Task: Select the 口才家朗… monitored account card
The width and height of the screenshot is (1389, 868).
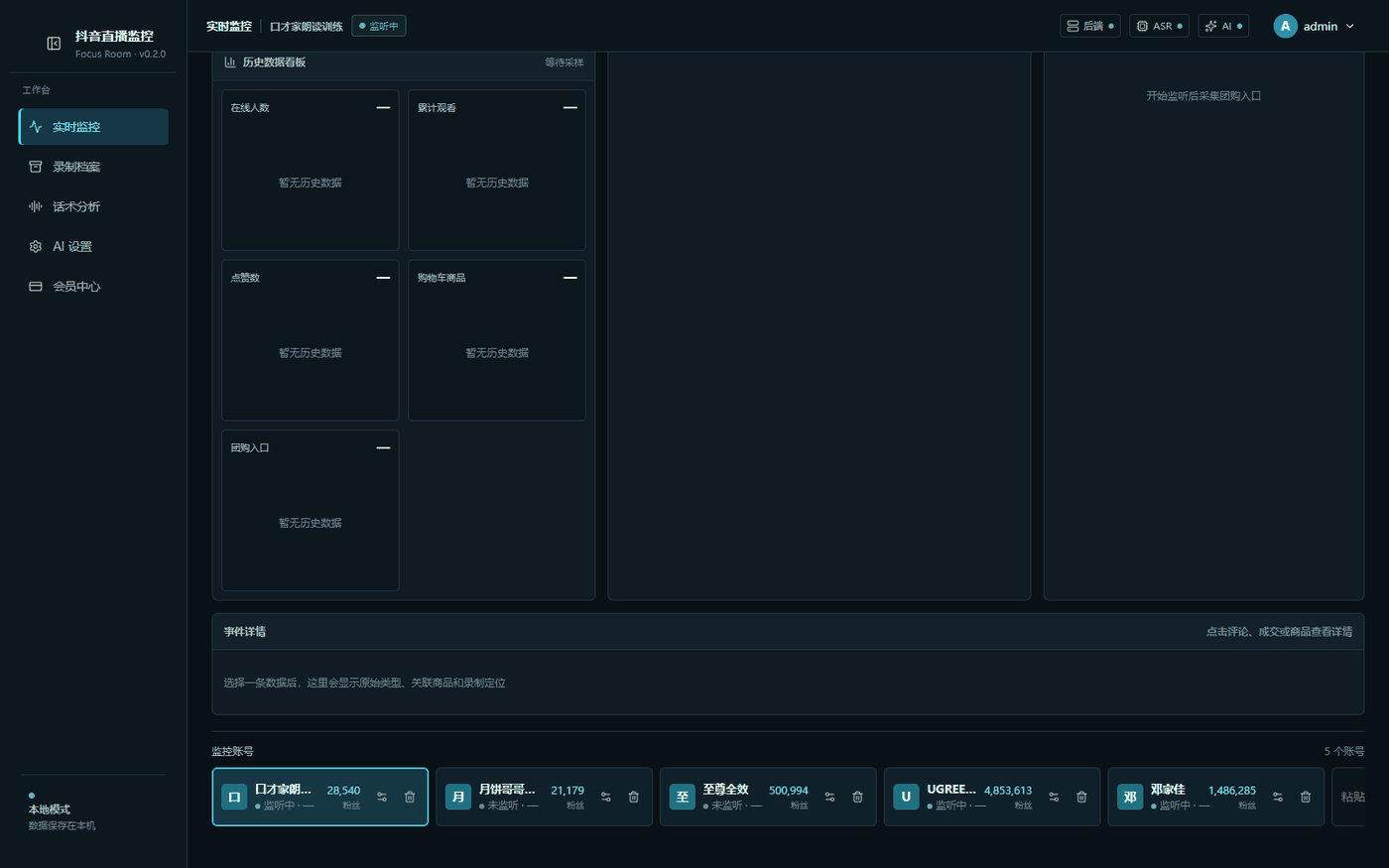Action: (320, 797)
